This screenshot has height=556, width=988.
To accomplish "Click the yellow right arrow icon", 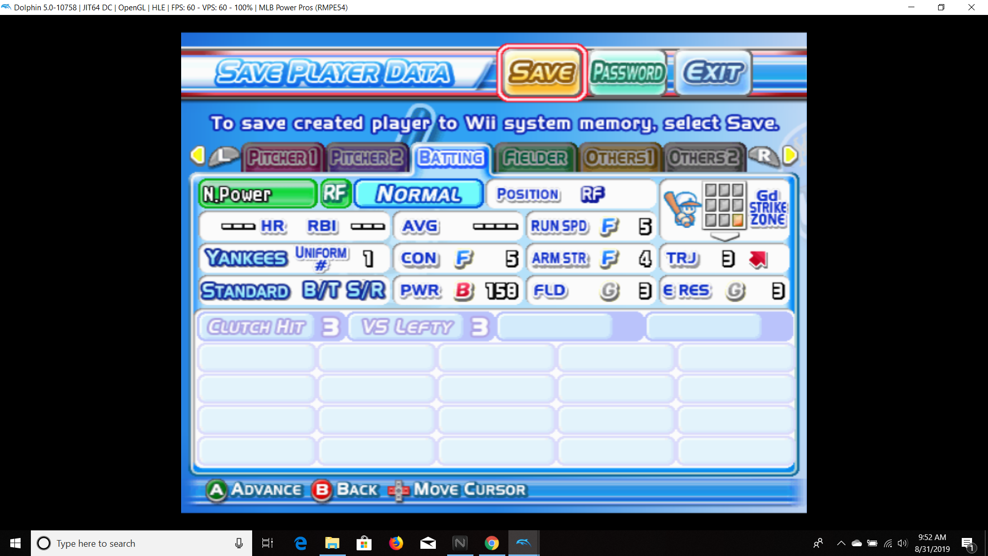I will pyautogui.click(x=790, y=155).
